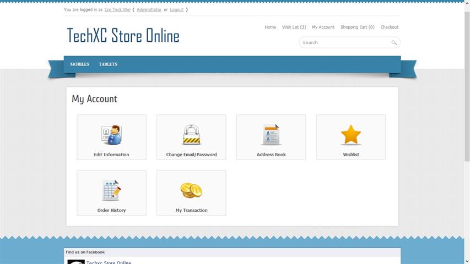Go to Home in top navigation

271,27
